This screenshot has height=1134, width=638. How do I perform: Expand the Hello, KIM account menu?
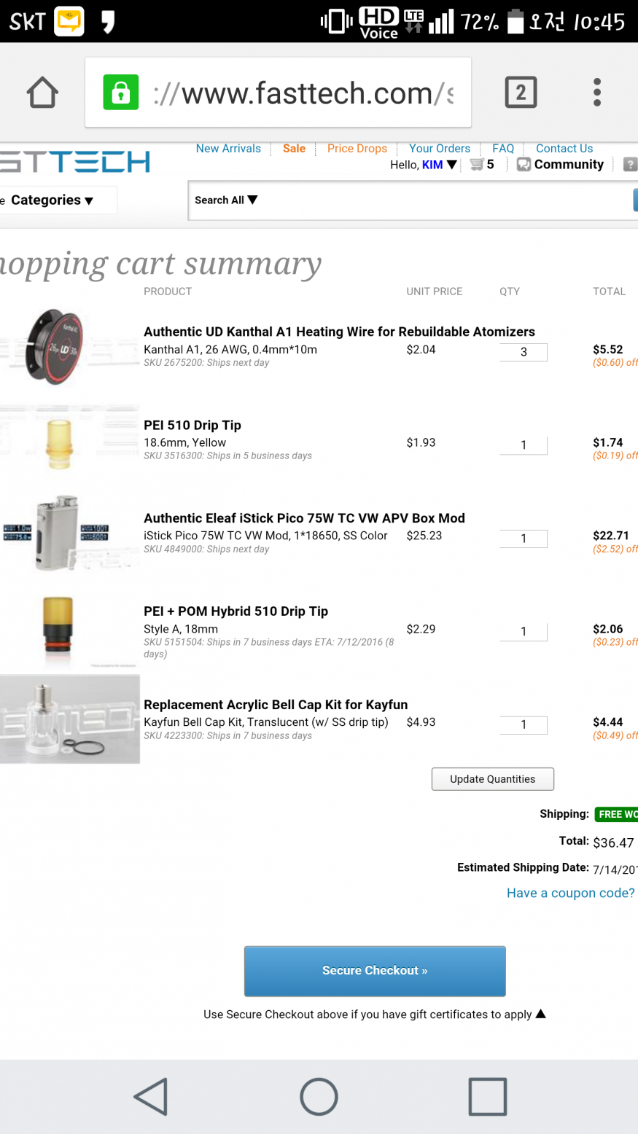(x=424, y=165)
